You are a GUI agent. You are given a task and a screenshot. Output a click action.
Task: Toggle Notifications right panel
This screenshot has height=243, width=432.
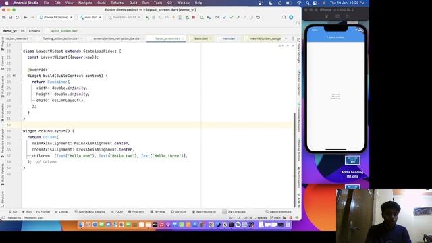298,177
